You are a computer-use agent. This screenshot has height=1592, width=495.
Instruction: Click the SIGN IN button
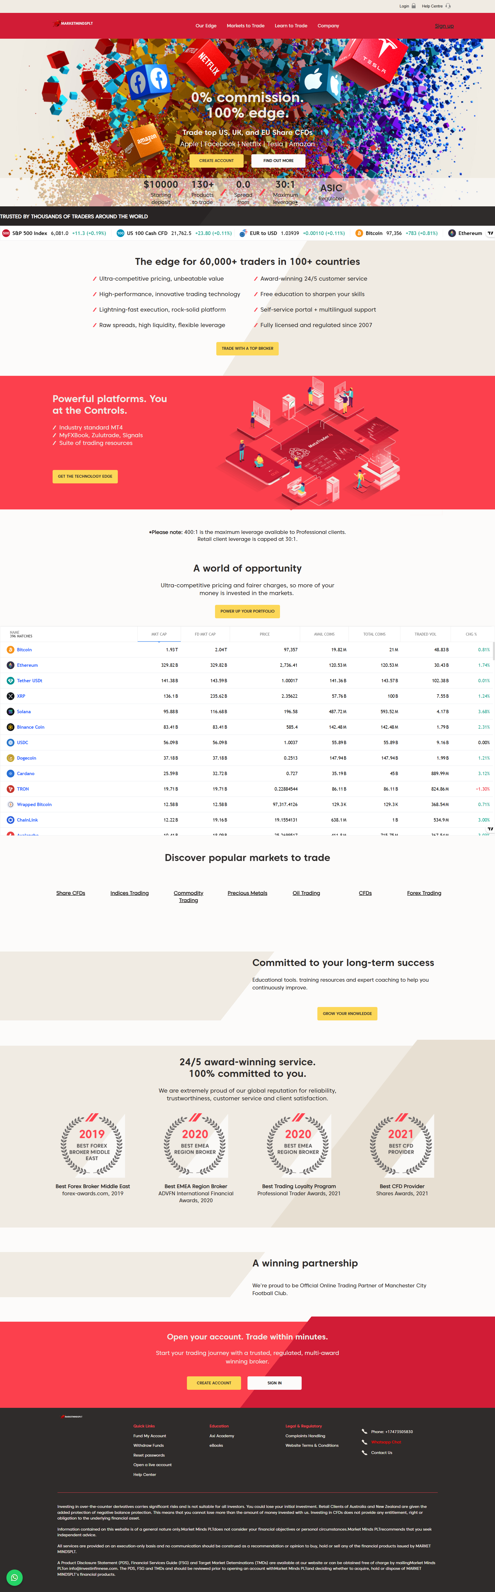point(274,1383)
